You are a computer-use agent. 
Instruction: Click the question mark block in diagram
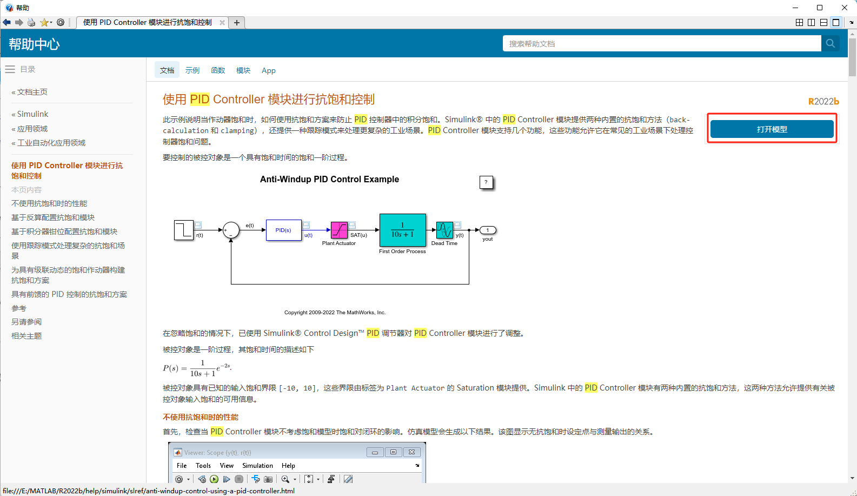coord(486,182)
